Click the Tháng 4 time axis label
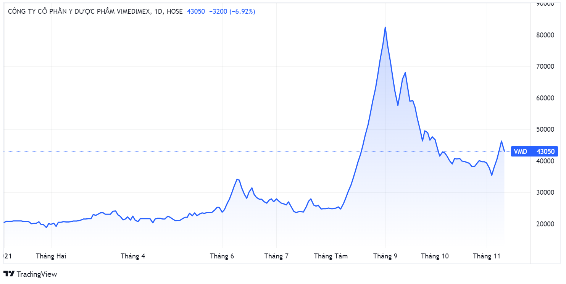Image resolution: width=566 pixels, height=284 pixels. 133,256
